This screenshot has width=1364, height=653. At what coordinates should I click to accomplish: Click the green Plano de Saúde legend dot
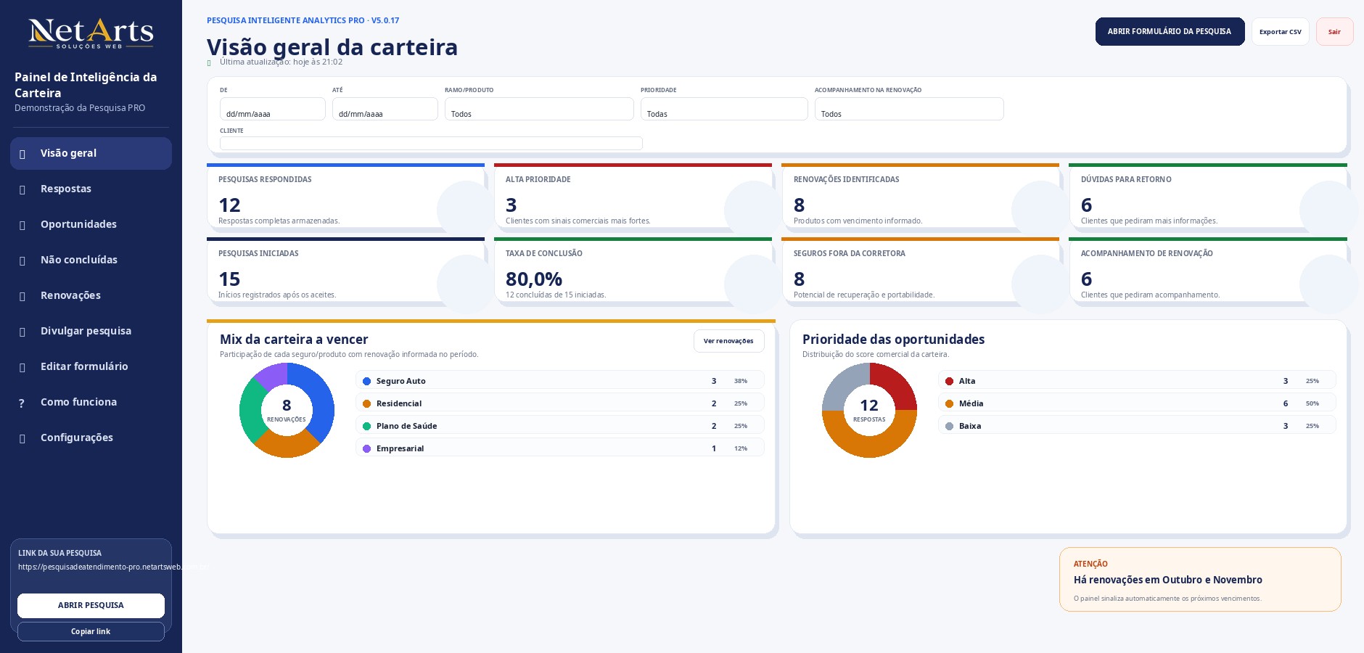(366, 426)
